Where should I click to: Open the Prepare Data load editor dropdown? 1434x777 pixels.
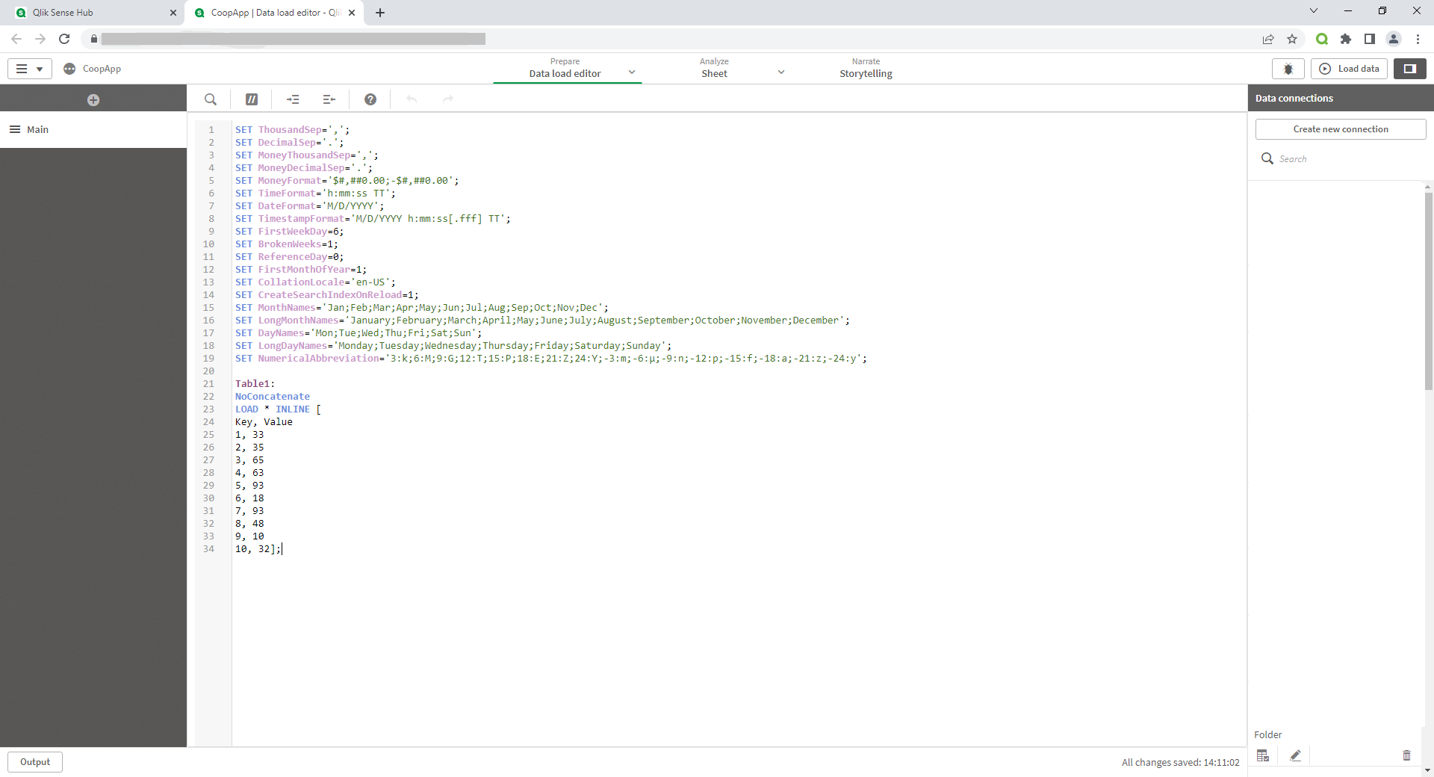tap(632, 72)
